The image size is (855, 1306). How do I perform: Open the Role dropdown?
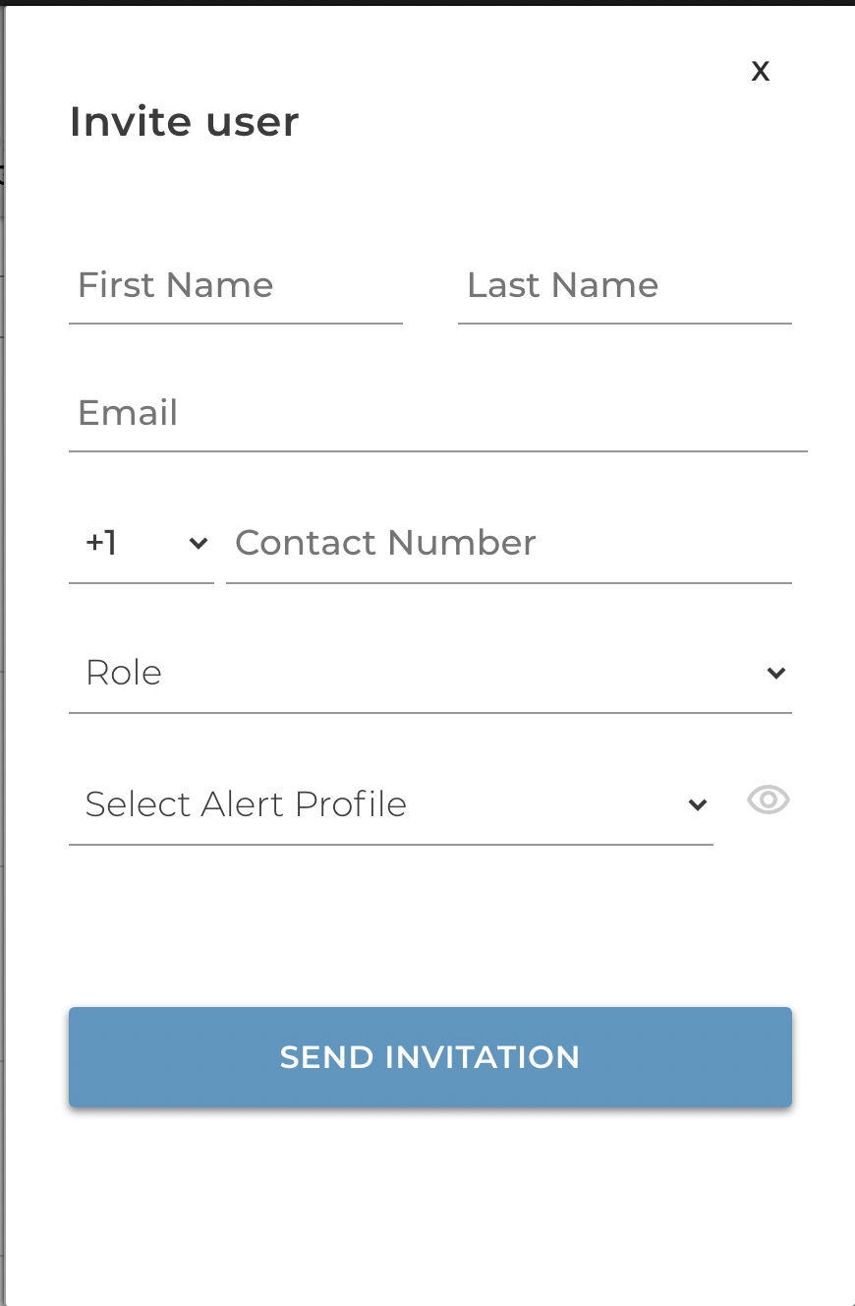click(x=430, y=674)
